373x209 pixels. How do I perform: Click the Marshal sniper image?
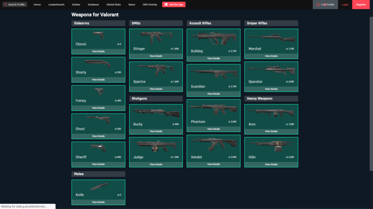pos(271,38)
